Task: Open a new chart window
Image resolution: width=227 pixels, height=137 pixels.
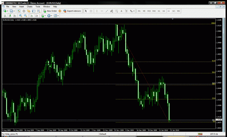Action: [x=5, y=11]
